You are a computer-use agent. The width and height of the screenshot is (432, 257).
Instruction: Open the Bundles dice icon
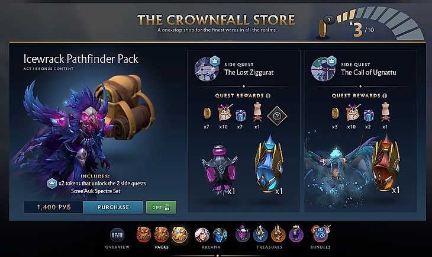click(320, 234)
